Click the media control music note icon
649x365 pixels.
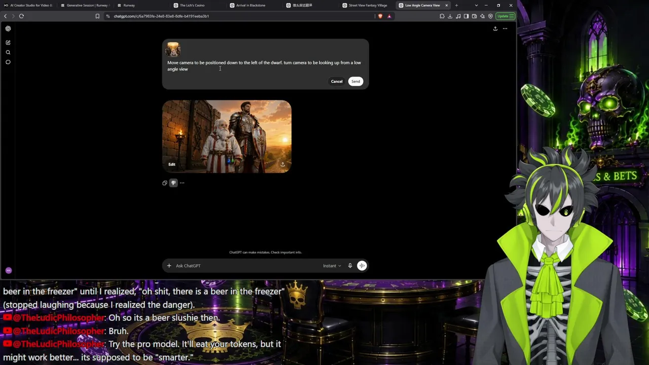[x=458, y=16]
